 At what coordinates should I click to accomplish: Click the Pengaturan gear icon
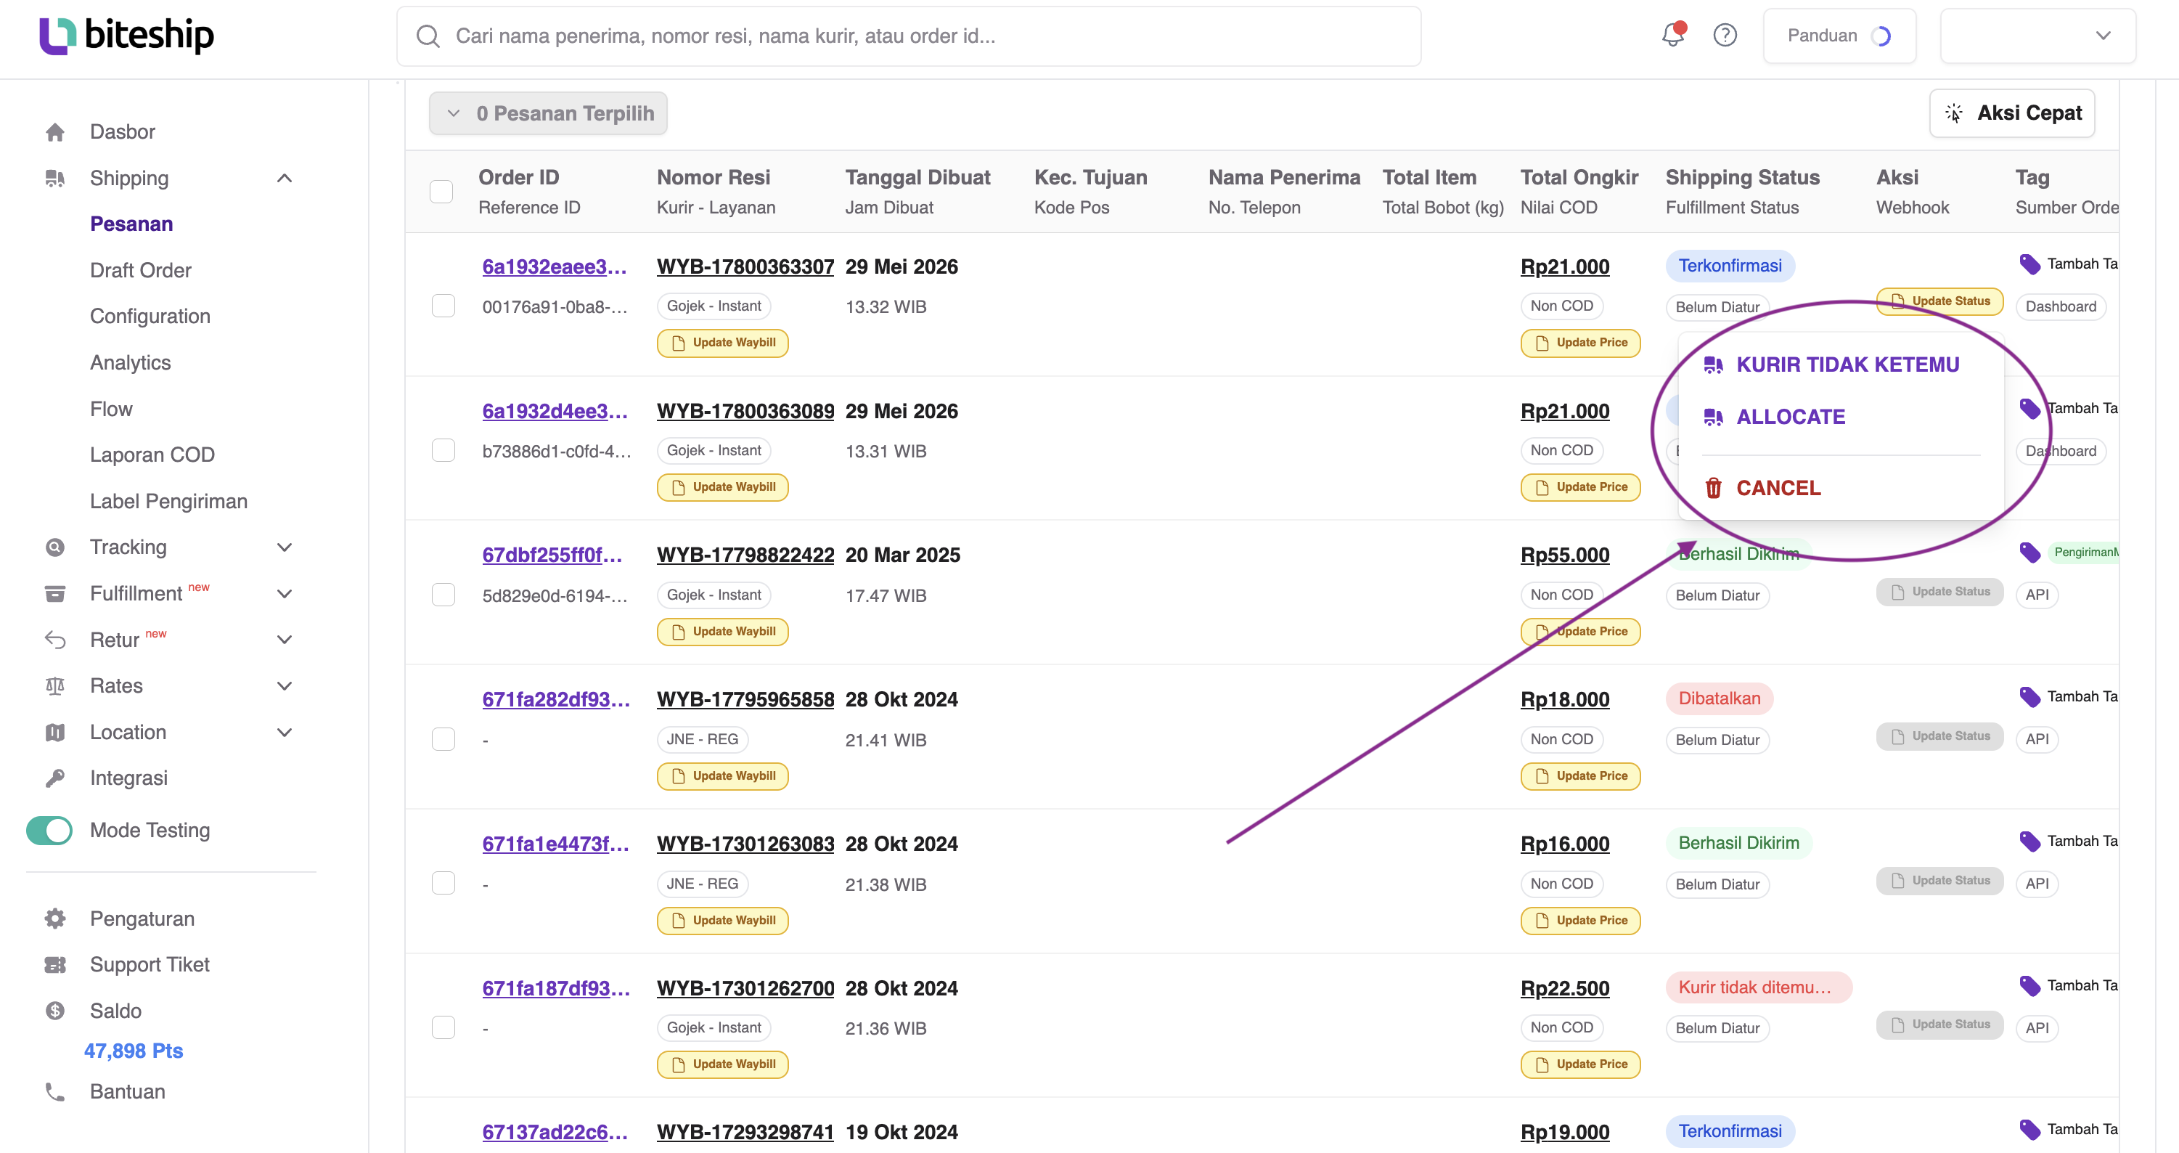pos(55,918)
